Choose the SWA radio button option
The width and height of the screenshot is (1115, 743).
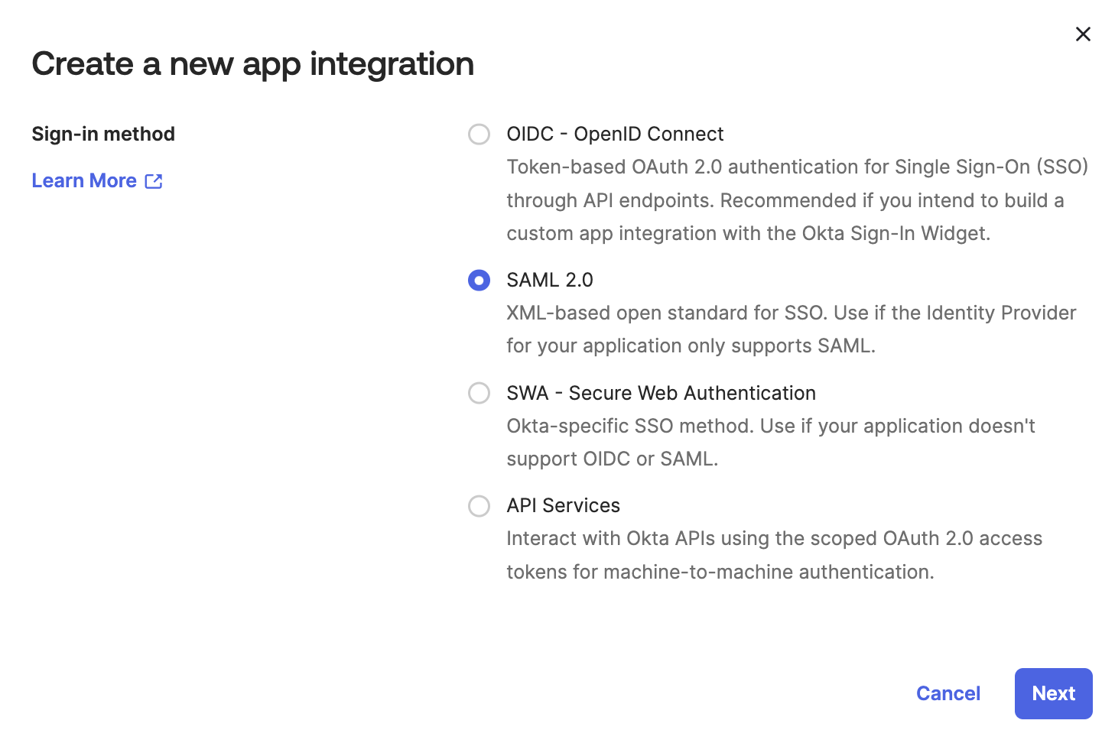pos(479,393)
